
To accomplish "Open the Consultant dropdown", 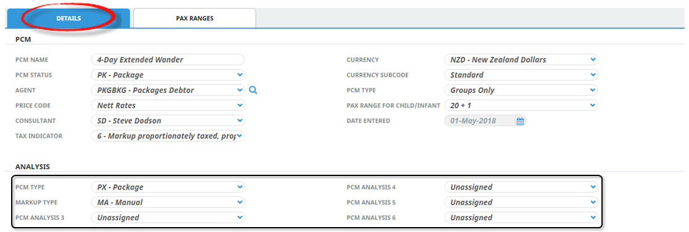I will 168,121.
